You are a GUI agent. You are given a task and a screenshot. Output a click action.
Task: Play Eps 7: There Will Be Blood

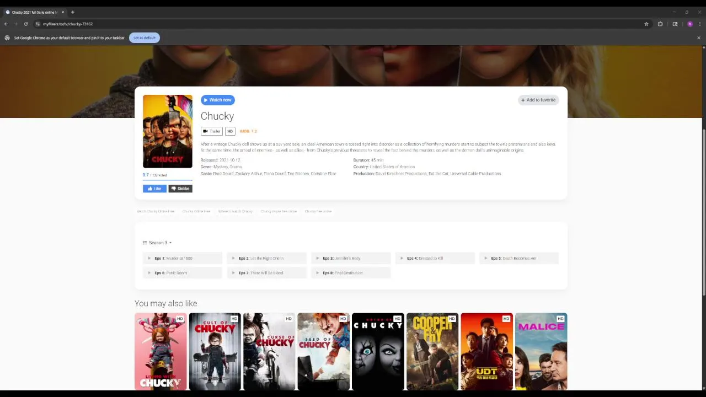point(266,273)
